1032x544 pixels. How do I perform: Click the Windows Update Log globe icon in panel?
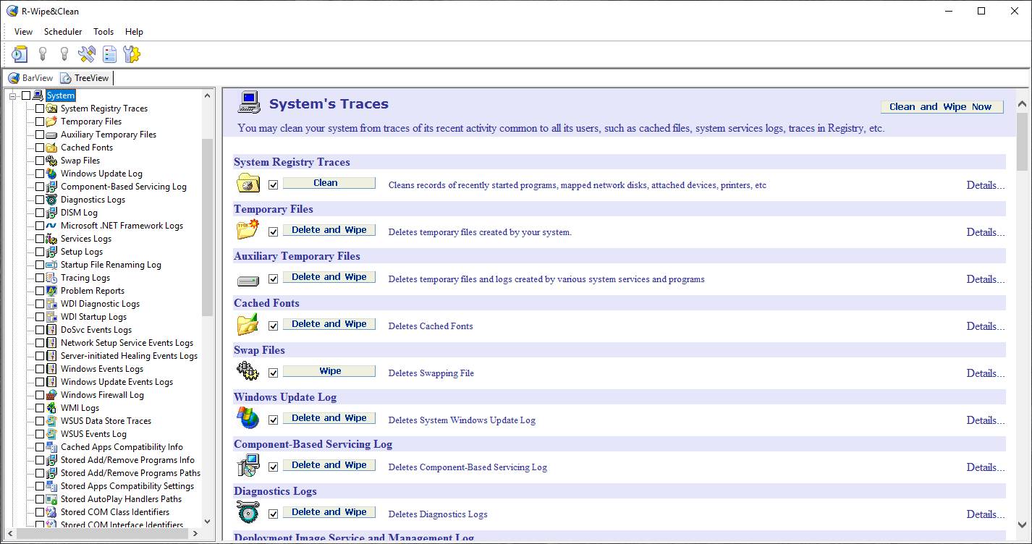click(x=248, y=419)
